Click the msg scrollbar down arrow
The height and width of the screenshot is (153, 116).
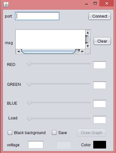pyautogui.click(x=88, y=46)
